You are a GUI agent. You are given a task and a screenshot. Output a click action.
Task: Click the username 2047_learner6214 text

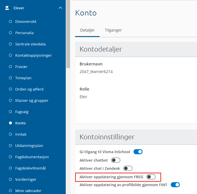click(96, 72)
